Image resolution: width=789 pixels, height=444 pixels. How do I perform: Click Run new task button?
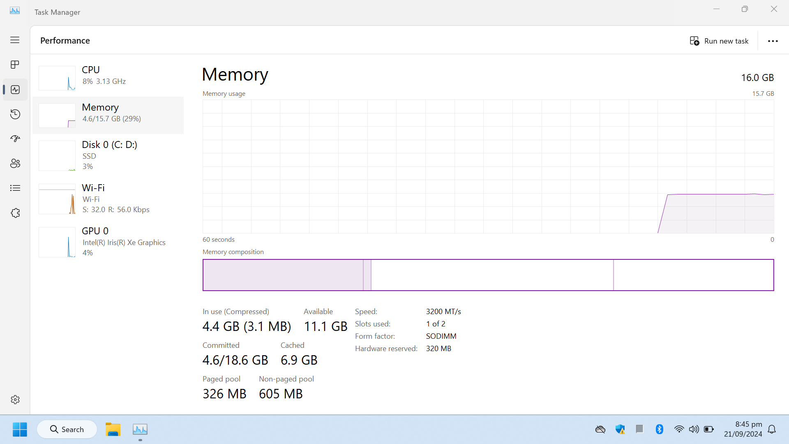coord(719,41)
